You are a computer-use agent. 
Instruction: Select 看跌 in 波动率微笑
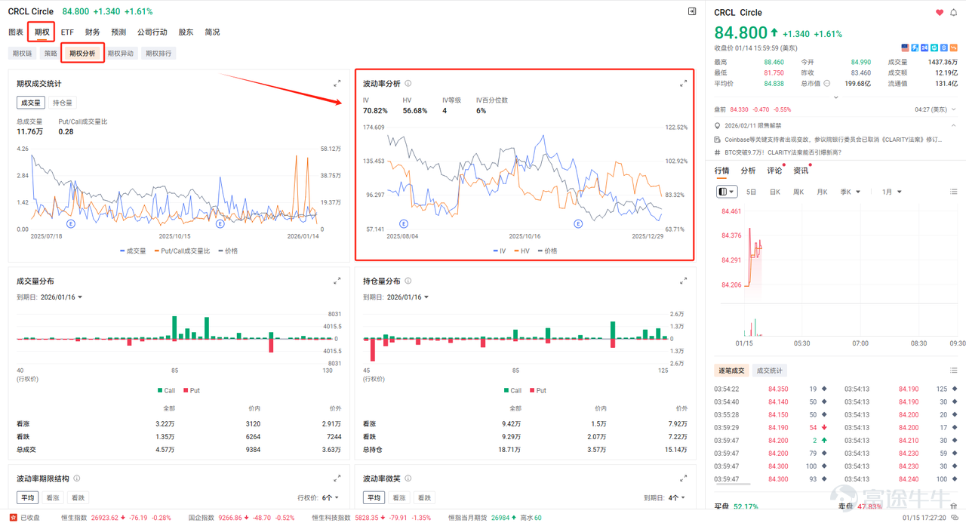424,498
